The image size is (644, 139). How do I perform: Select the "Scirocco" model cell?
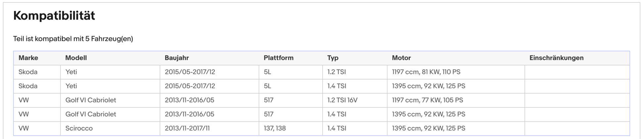point(79,128)
